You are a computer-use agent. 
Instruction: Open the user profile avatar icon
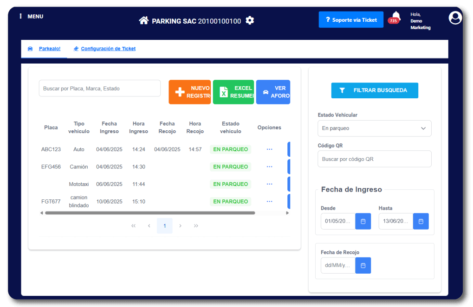pyautogui.click(x=455, y=18)
